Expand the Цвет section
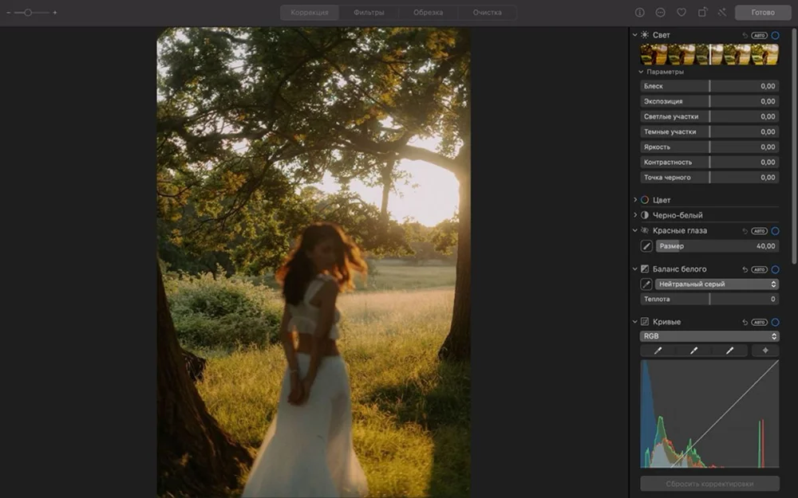The width and height of the screenshot is (798, 498). coord(635,200)
